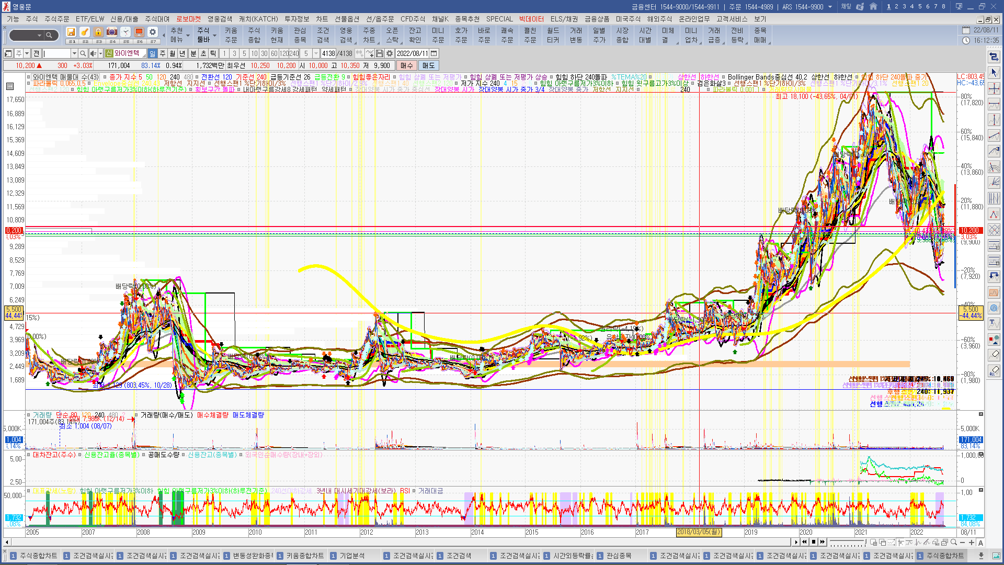Click the plus zoom in icon
Image resolution: width=1004 pixels, height=565 pixels.
click(x=972, y=542)
